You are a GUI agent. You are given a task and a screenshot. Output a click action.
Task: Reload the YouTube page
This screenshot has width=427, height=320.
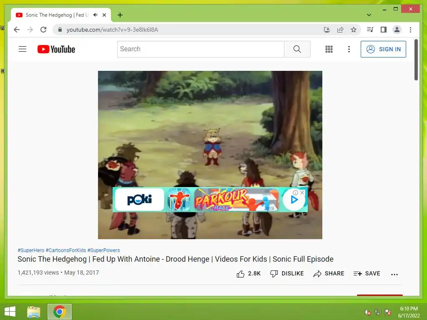tap(43, 30)
